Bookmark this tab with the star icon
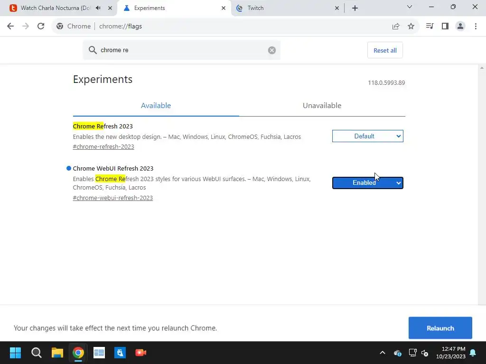 pyautogui.click(x=411, y=27)
